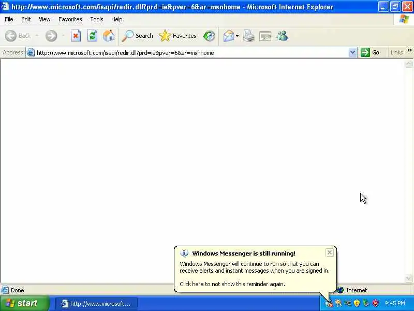Screen dimensions: 414x311
Task: Click the yellow security shield tray icon
Action: (x=357, y=303)
